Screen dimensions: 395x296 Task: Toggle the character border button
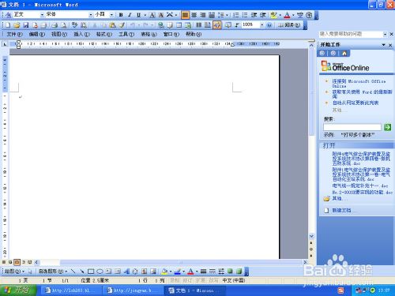[x=152, y=15]
